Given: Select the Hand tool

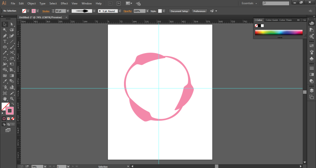Looking at the screenshot, I should tap(5, 99).
